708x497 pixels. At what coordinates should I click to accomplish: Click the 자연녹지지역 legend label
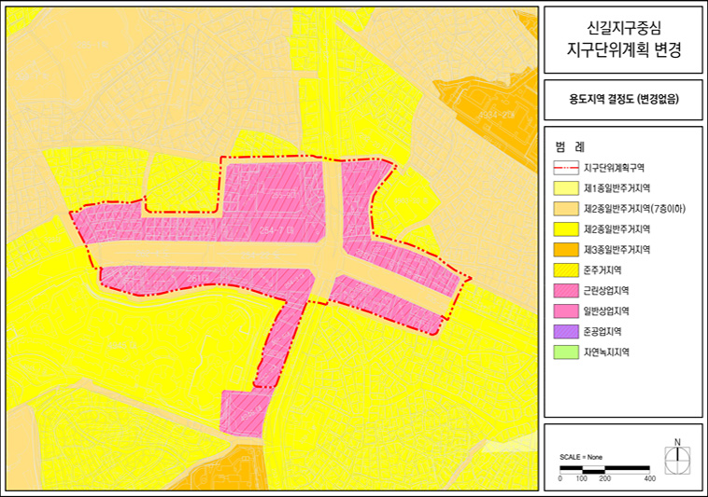pos(606,352)
